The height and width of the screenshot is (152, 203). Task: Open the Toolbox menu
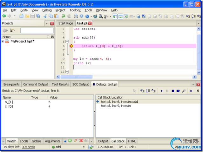pos(75,10)
